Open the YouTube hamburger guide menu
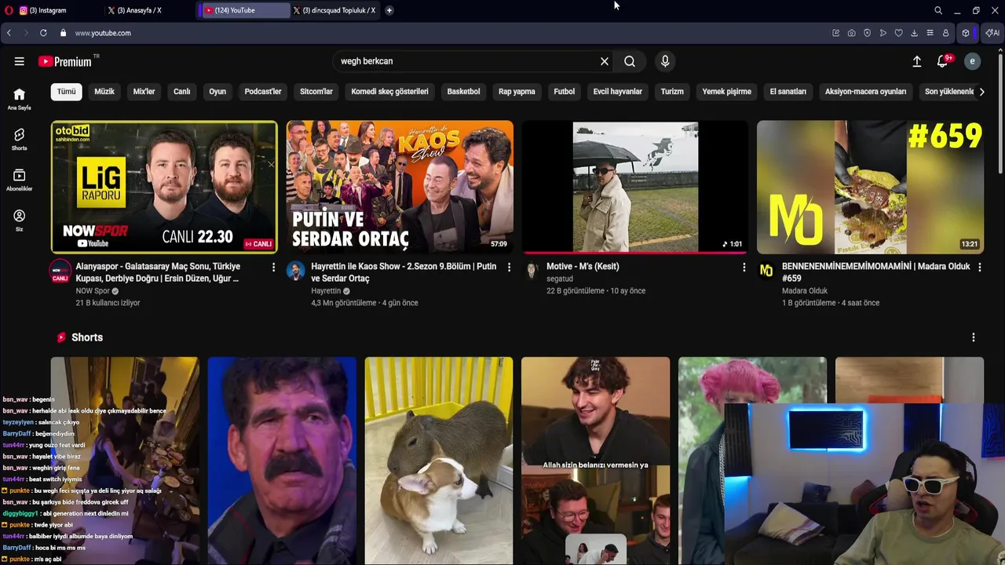Screen dimensions: 1005x565 point(19,61)
